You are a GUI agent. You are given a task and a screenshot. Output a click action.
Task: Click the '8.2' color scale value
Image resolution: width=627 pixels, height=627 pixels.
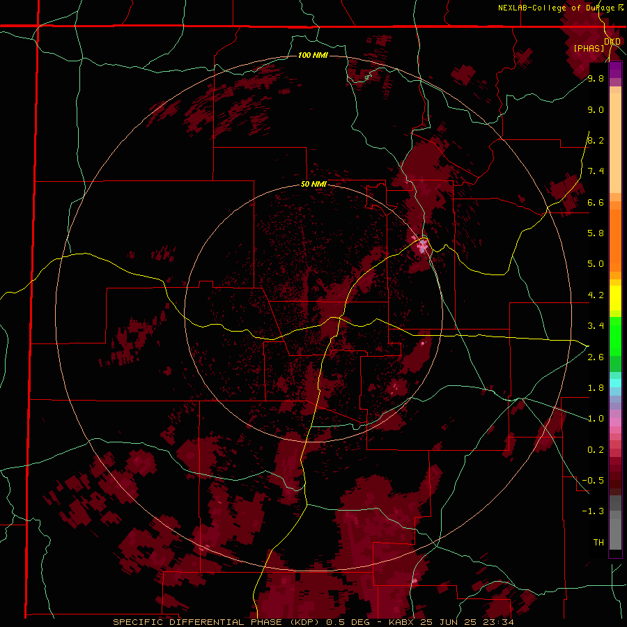(596, 140)
